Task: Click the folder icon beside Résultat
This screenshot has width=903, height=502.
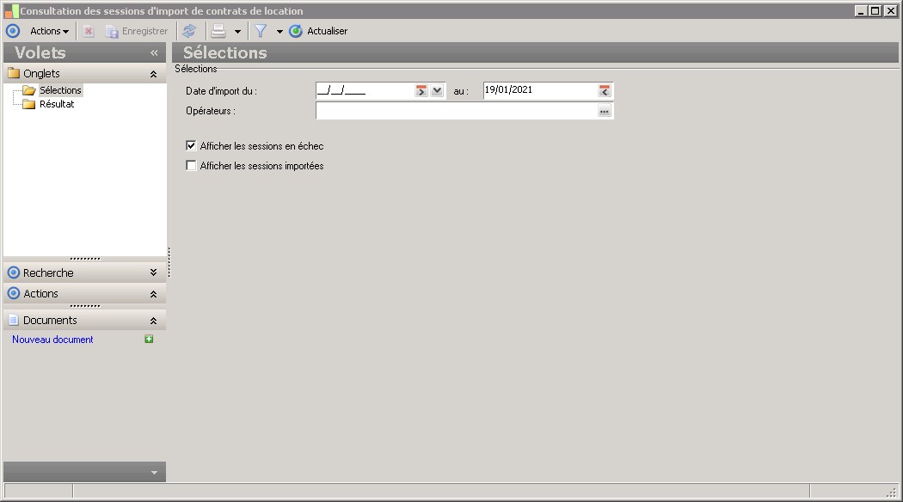Action: pyautogui.click(x=28, y=104)
